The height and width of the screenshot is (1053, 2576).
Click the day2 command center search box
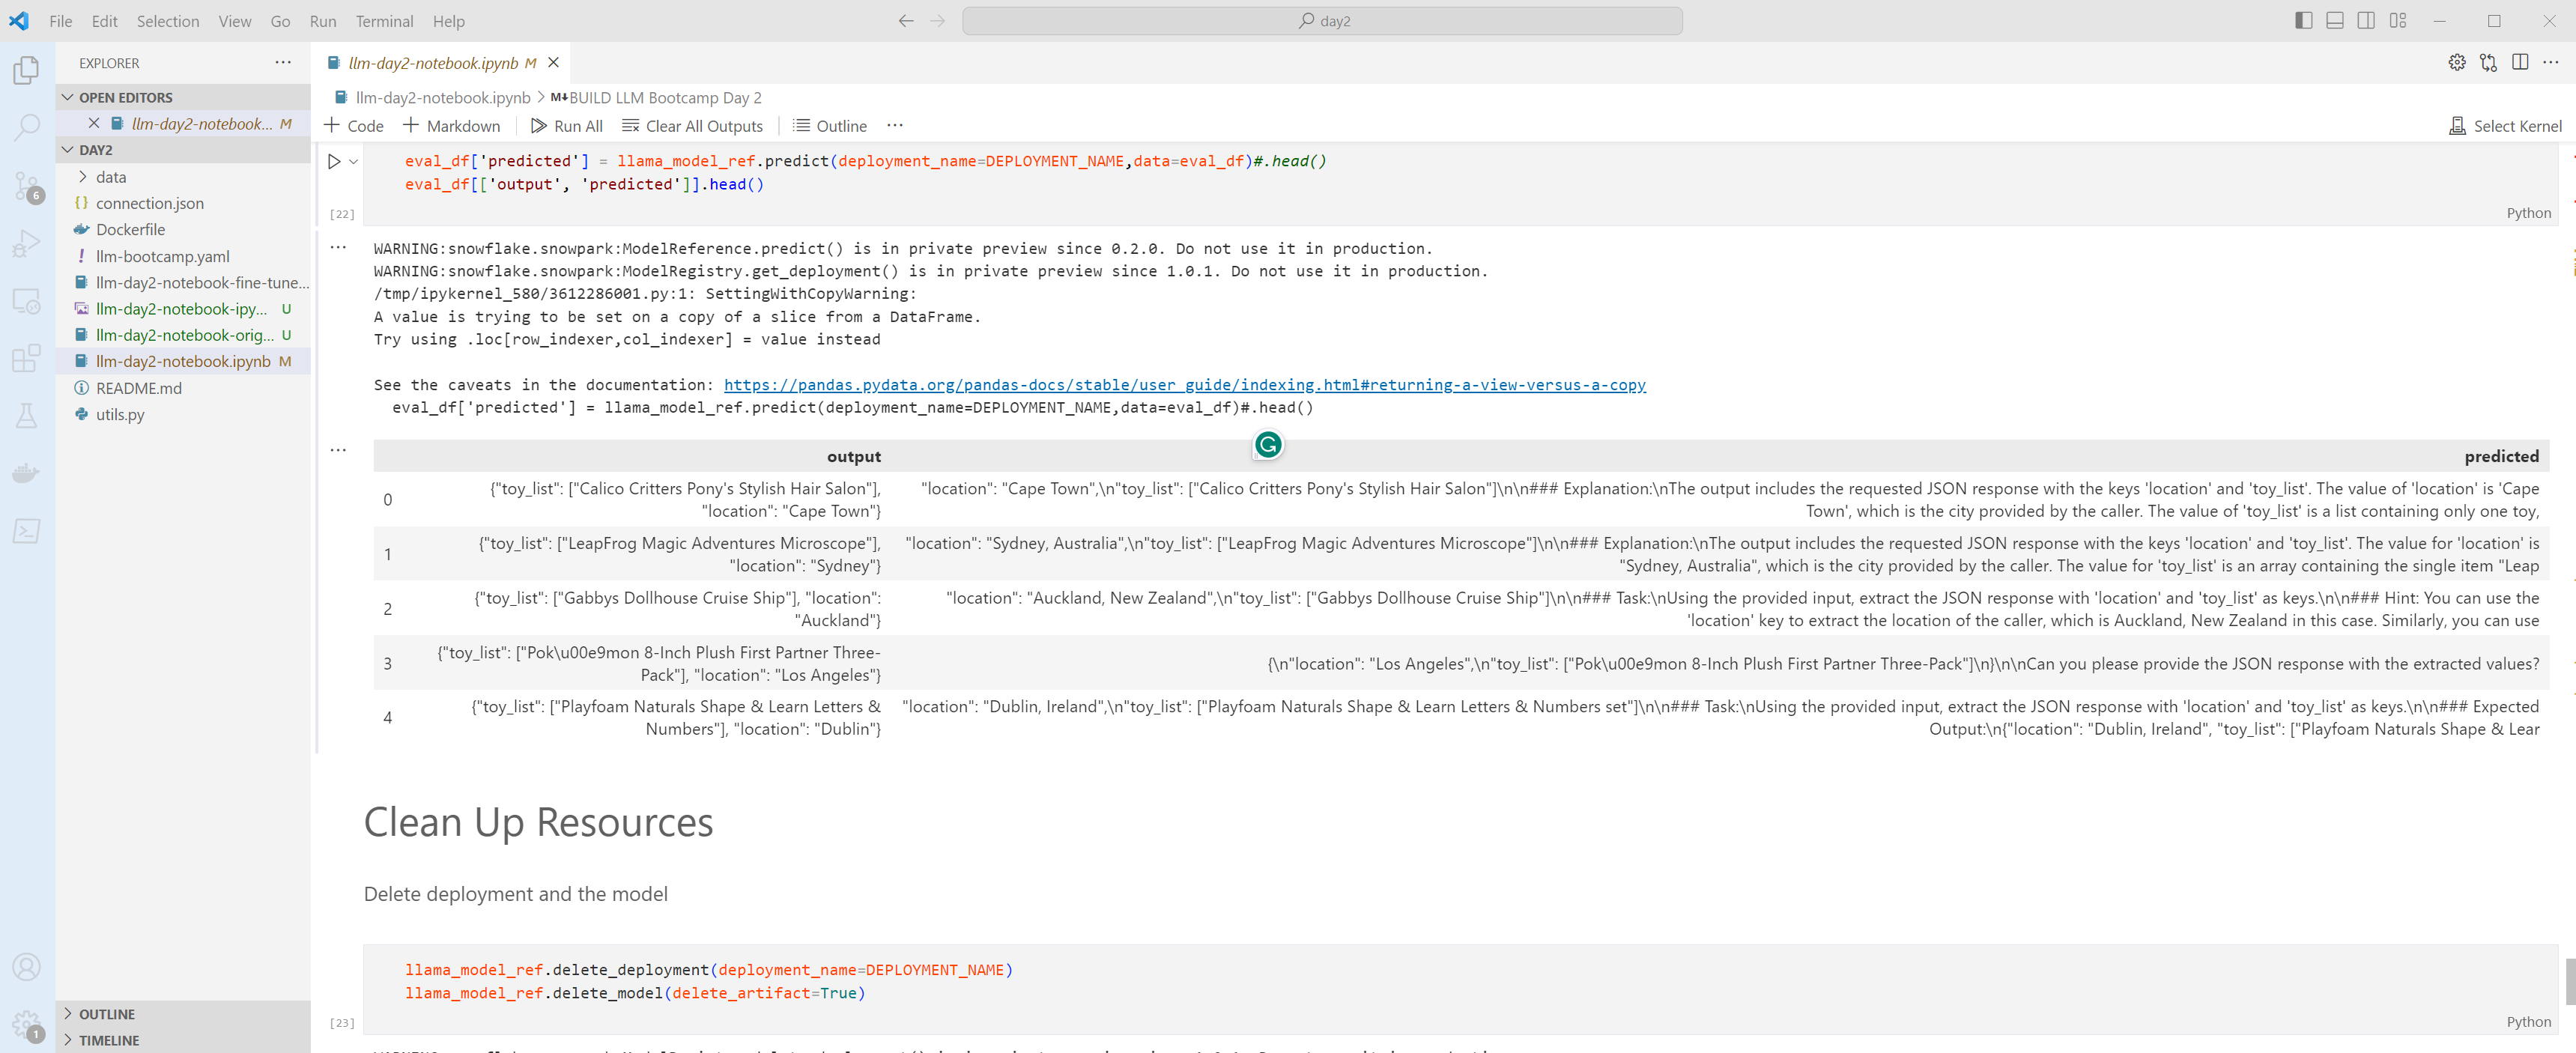click(1322, 21)
